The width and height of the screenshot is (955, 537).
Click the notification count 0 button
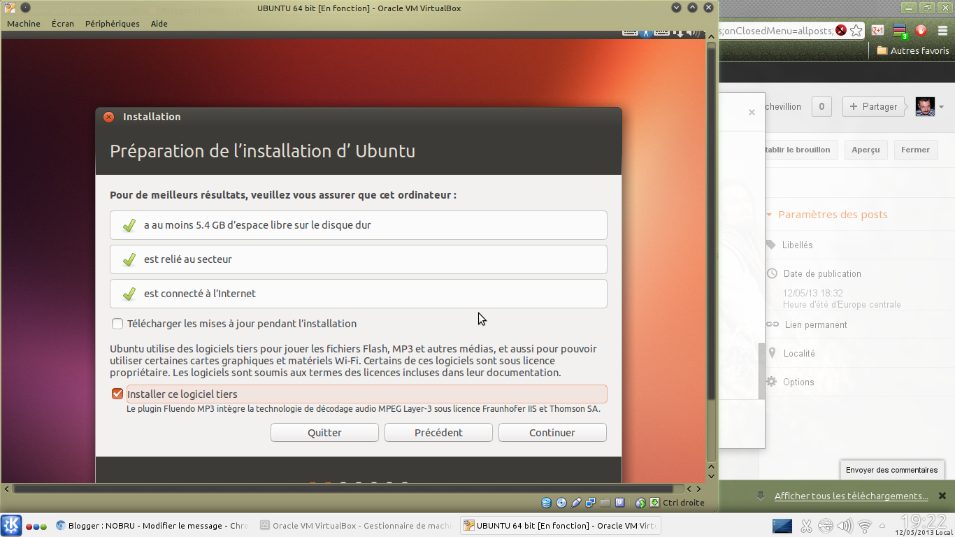click(821, 107)
